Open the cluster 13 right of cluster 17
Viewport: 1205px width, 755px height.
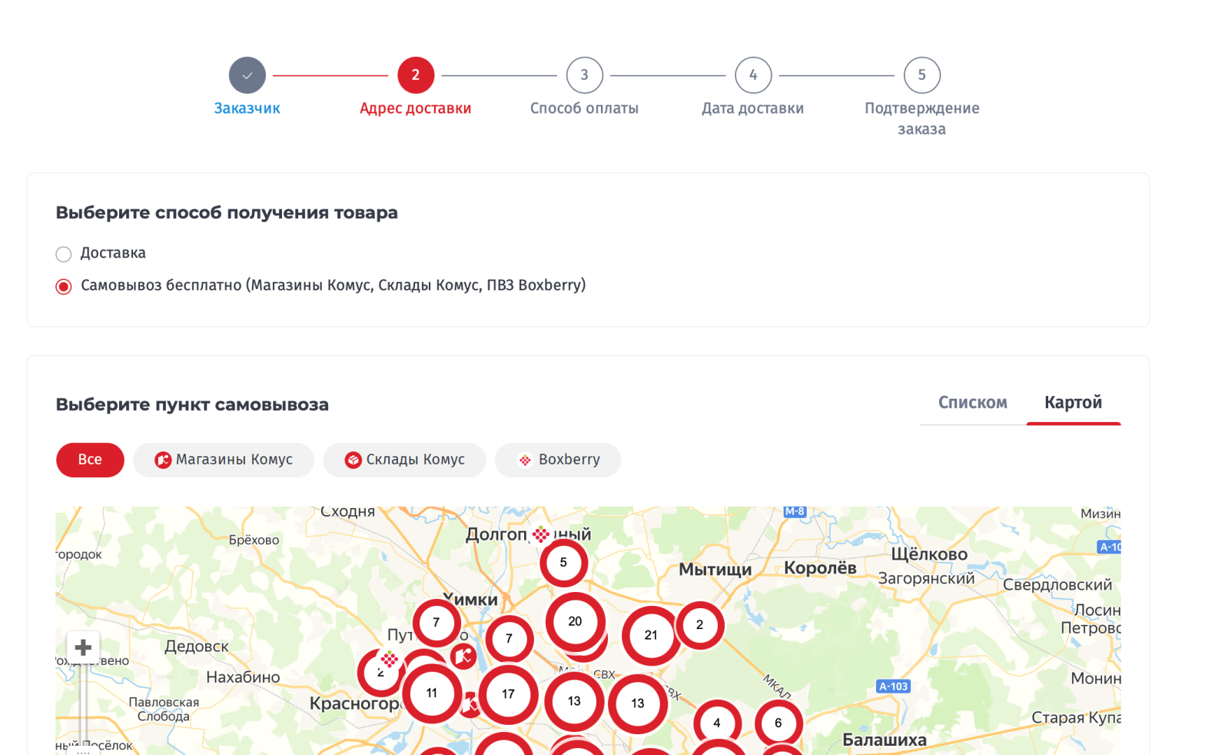click(574, 701)
